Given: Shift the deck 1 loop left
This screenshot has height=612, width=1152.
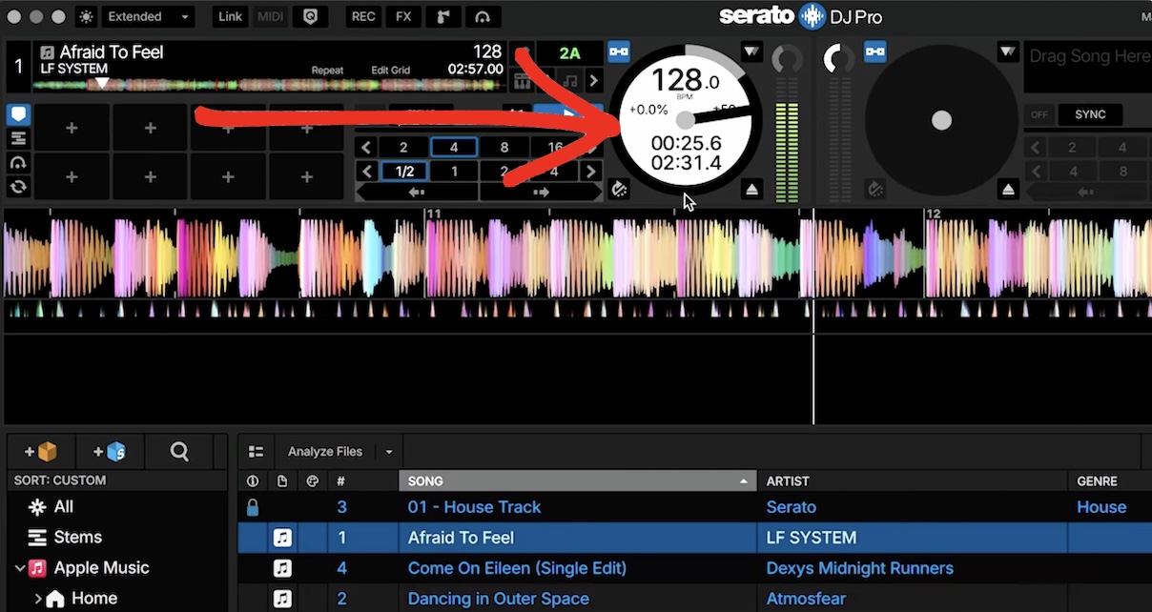Looking at the screenshot, I should [417, 192].
